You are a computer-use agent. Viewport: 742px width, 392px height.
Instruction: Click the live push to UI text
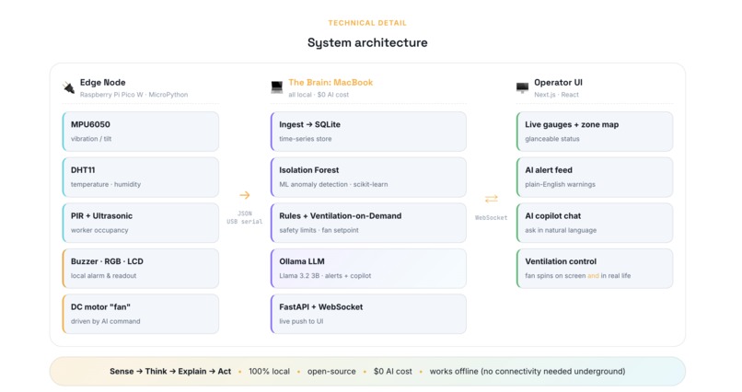pos(301,321)
